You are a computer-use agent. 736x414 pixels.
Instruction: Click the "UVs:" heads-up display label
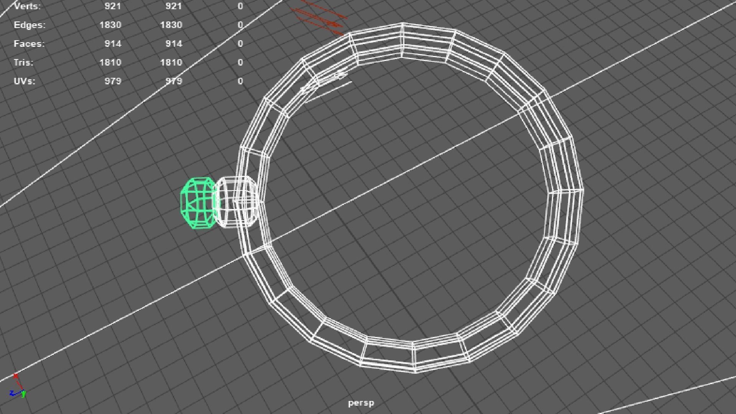(x=24, y=81)
